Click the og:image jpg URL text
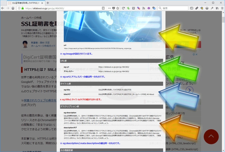Viewport: 225px width, 152px height. 98,49
